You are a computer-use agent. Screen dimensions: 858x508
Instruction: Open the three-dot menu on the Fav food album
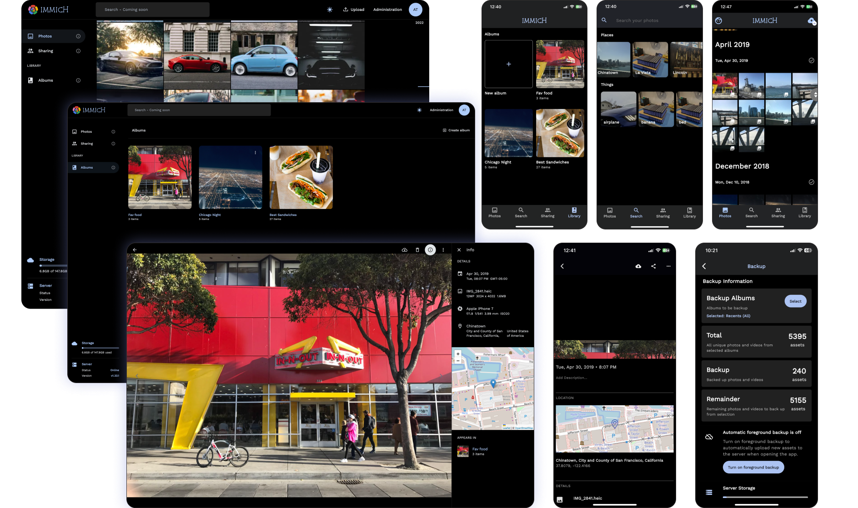186,153
